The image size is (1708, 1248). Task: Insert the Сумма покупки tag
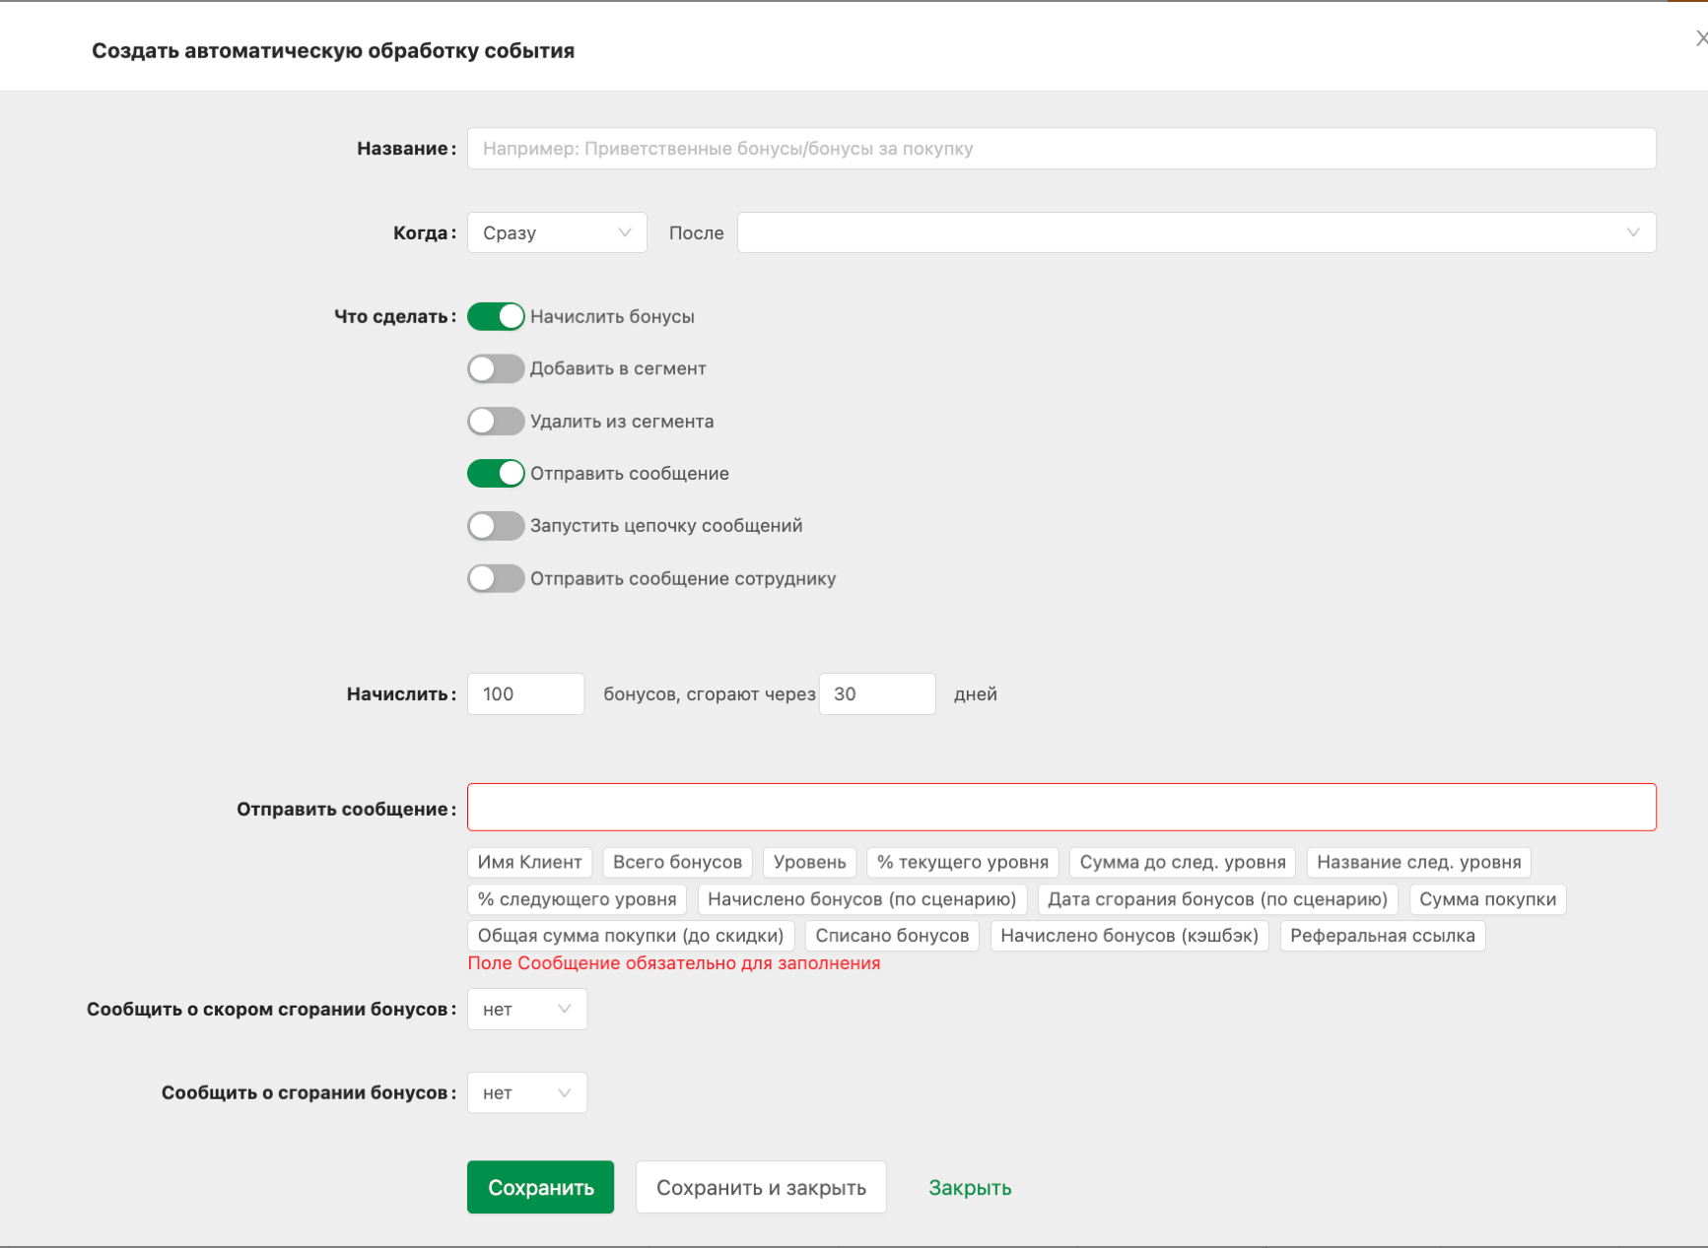pyautogui.click(x=1488, y=899)
